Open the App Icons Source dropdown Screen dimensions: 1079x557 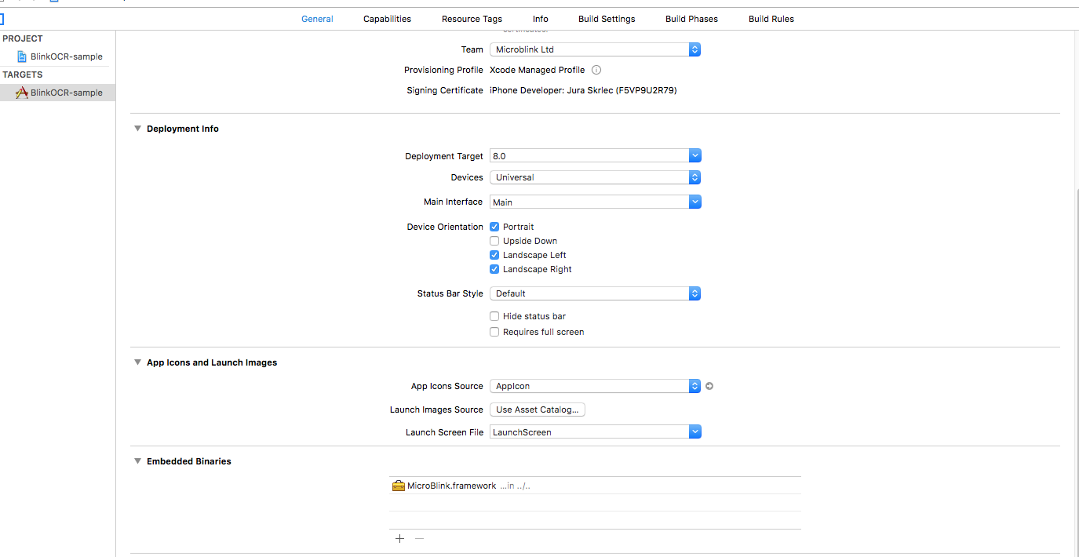click(595, 386)
